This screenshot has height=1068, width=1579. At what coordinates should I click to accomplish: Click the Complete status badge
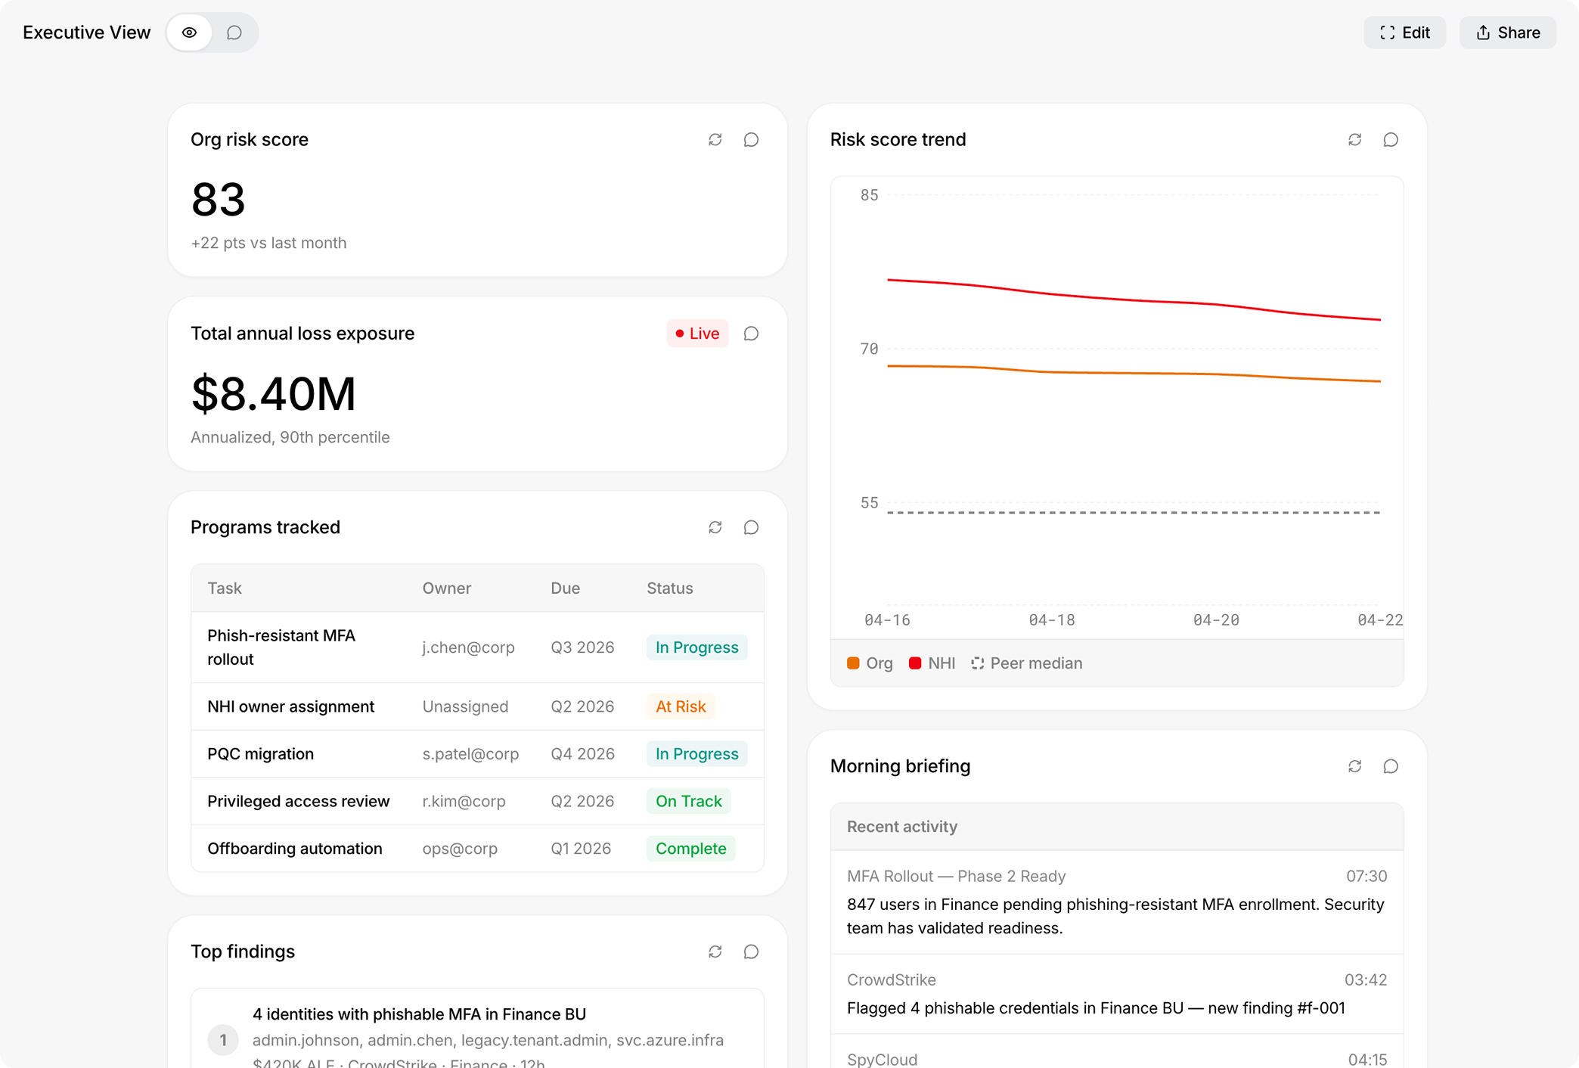pyautogui.click(x=691, y=849)
